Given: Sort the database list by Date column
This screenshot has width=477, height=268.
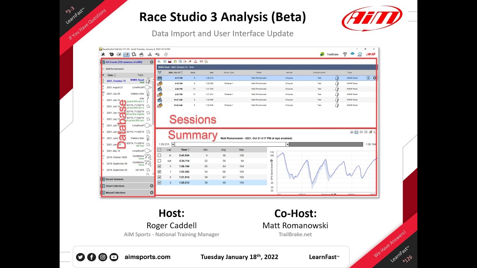Looking at the screenshot, I should (x=112, y=75).
